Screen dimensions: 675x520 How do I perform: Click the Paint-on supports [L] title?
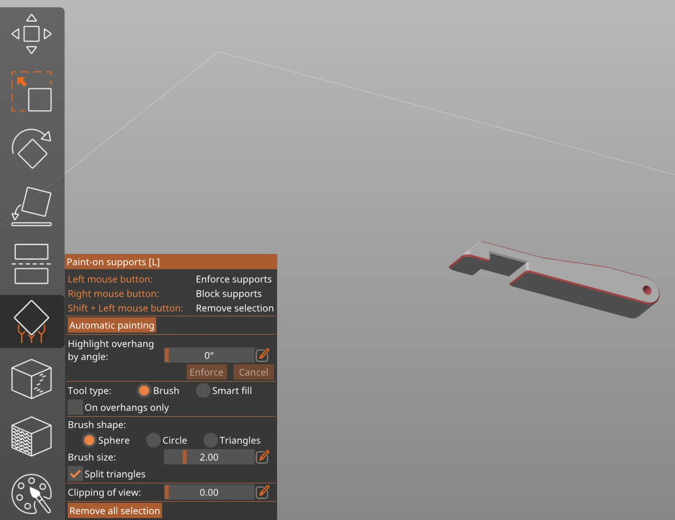(x=113, y=262)
